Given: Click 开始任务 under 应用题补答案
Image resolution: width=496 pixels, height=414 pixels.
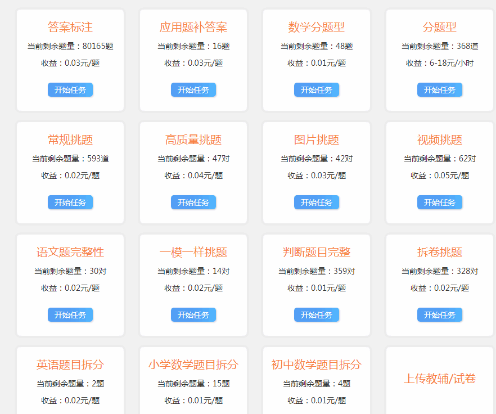Looking at the screenshot, I should [193, 90].
